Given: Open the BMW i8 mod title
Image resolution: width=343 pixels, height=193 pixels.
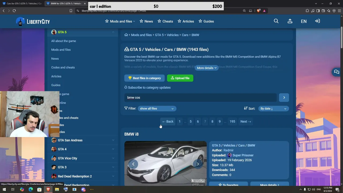Looking at the screenshot, I should tap(131, 134).
